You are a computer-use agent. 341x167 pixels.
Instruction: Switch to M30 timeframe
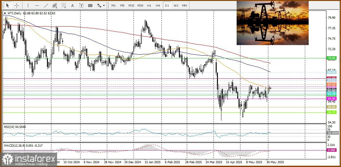pos(140,5)
